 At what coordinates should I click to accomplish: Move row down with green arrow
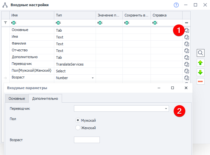tap(200, 72)
